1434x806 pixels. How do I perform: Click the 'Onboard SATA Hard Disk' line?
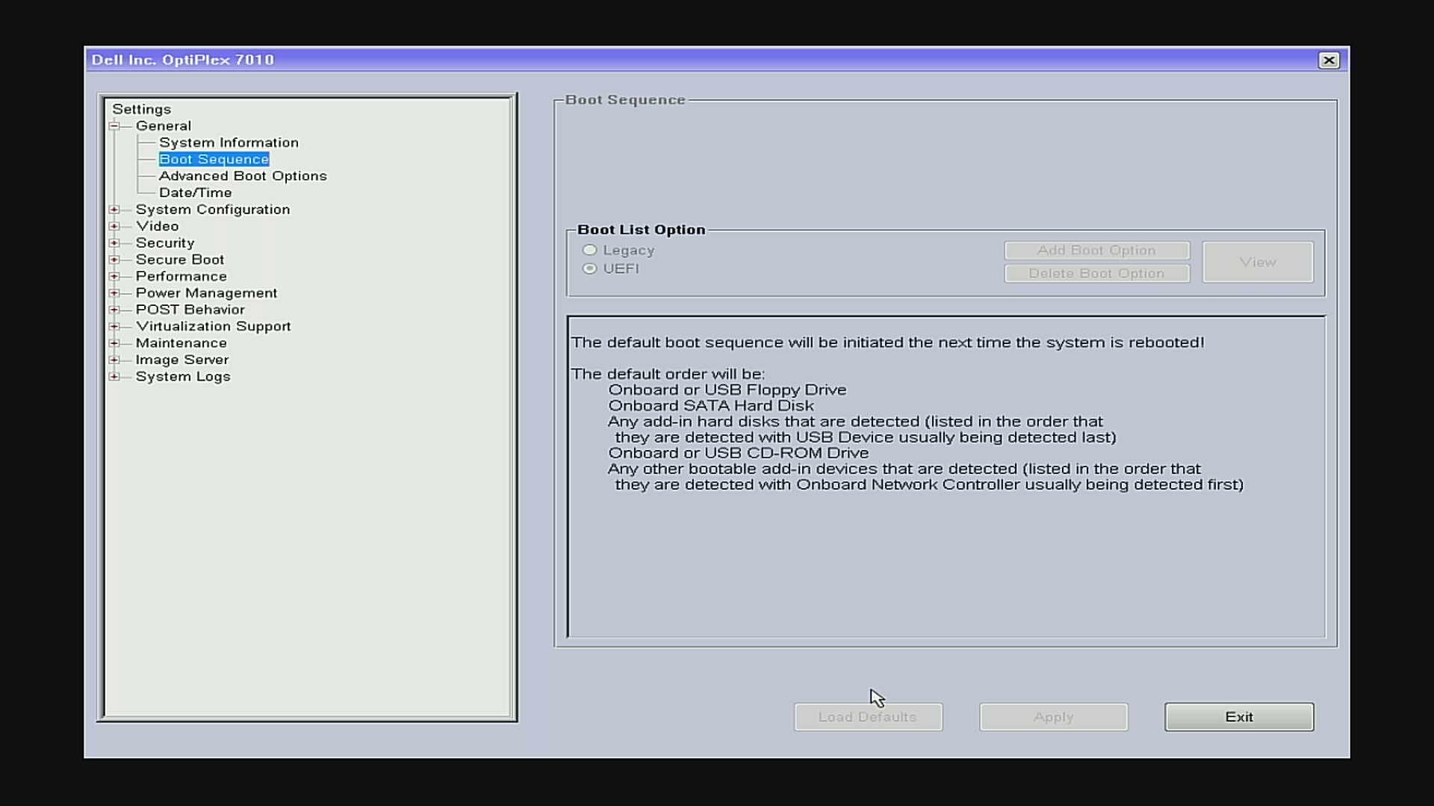pos(710,406)
